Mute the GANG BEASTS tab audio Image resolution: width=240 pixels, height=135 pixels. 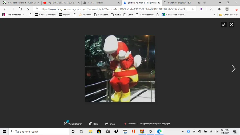[x=49, y=3]
